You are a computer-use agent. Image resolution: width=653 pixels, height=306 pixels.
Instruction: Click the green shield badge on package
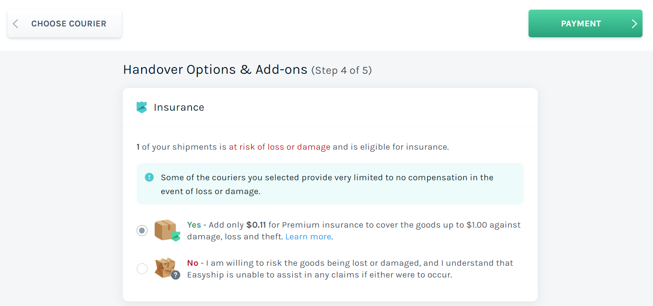coord(176,236)
